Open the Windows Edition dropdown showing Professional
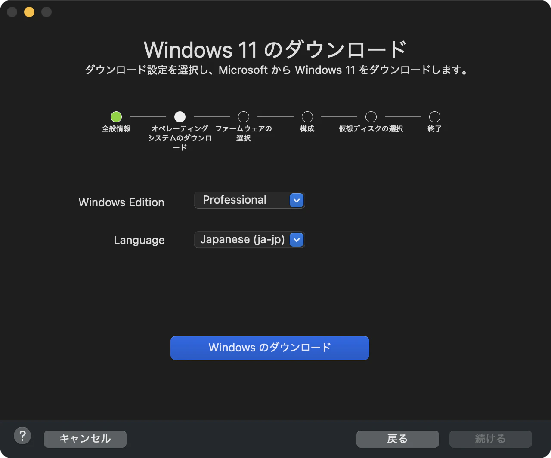Screen dimensions: 551x458 click(x=249, y=200)
